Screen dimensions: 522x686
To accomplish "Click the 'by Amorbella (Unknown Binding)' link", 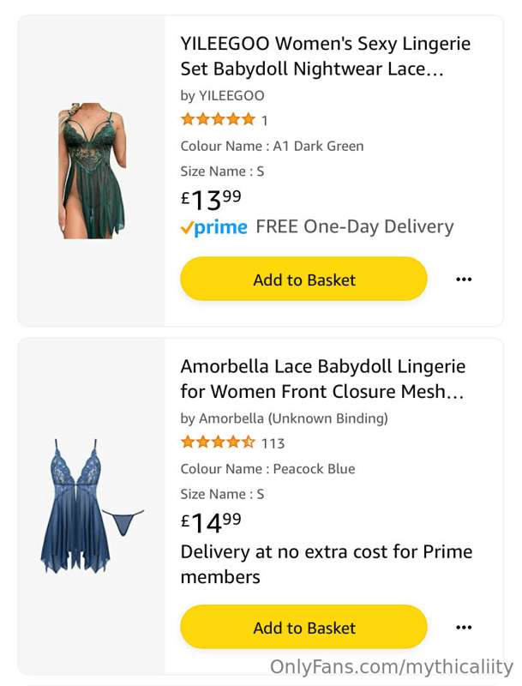I will tap(285, 418).
